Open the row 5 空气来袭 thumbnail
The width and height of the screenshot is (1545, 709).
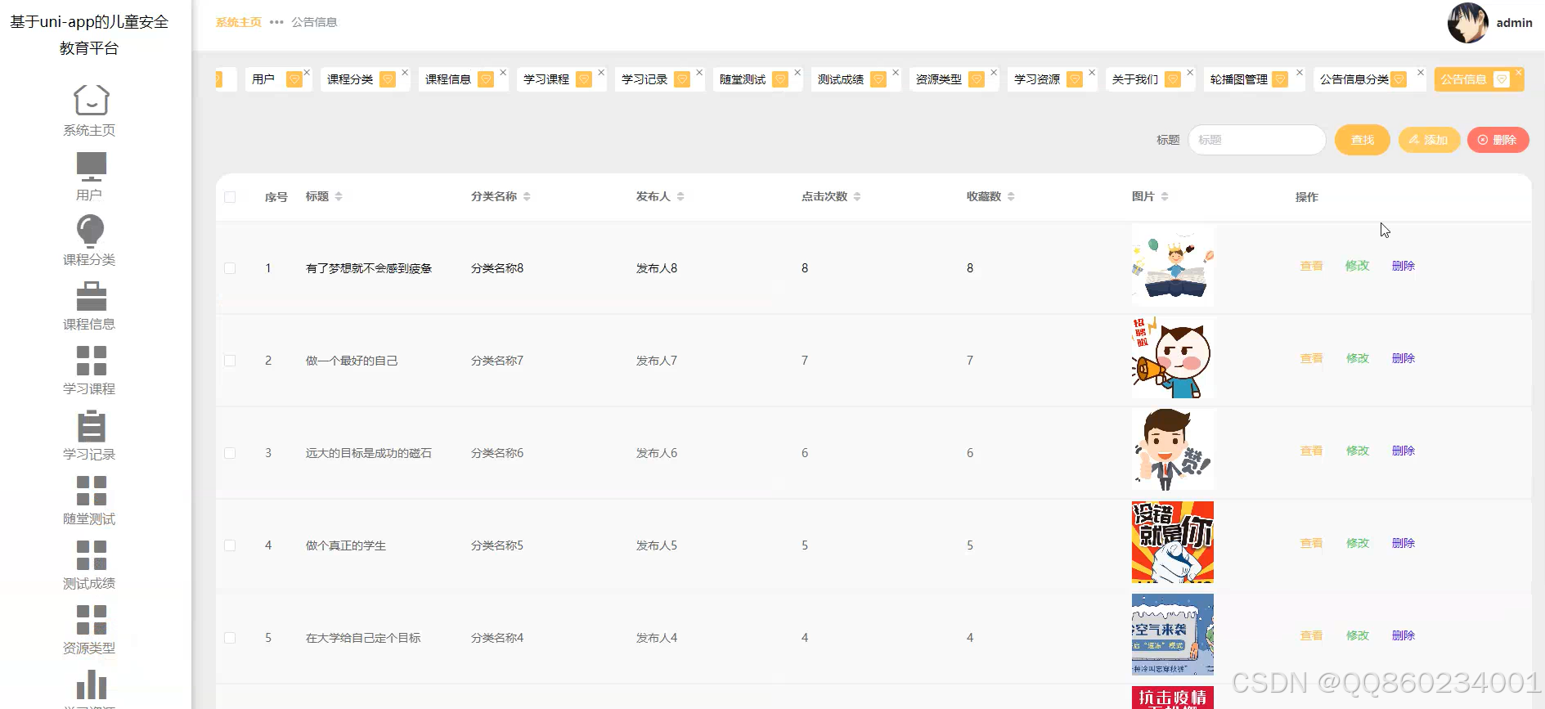1173,635
